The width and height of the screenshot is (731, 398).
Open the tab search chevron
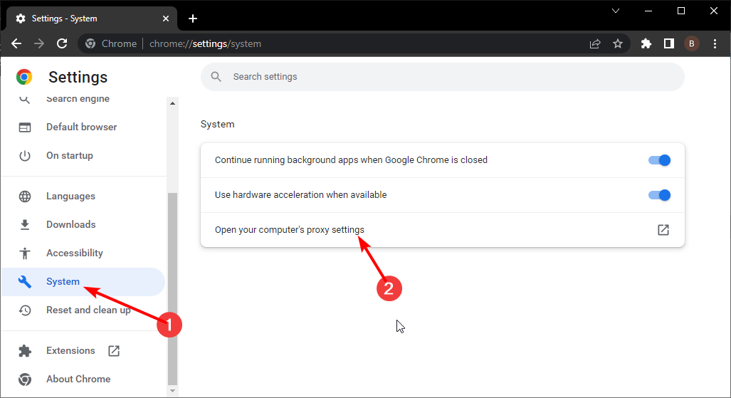click(x=616, y=11)
